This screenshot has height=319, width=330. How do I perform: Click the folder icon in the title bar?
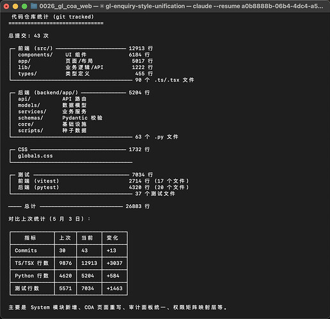coord(34,6)
